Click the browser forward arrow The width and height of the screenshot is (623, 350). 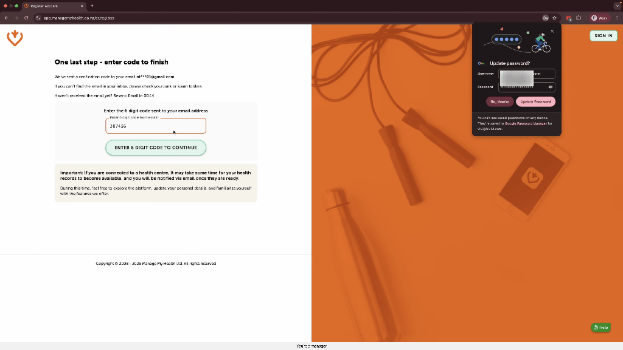pyautogui.click(x=16, y=18)
